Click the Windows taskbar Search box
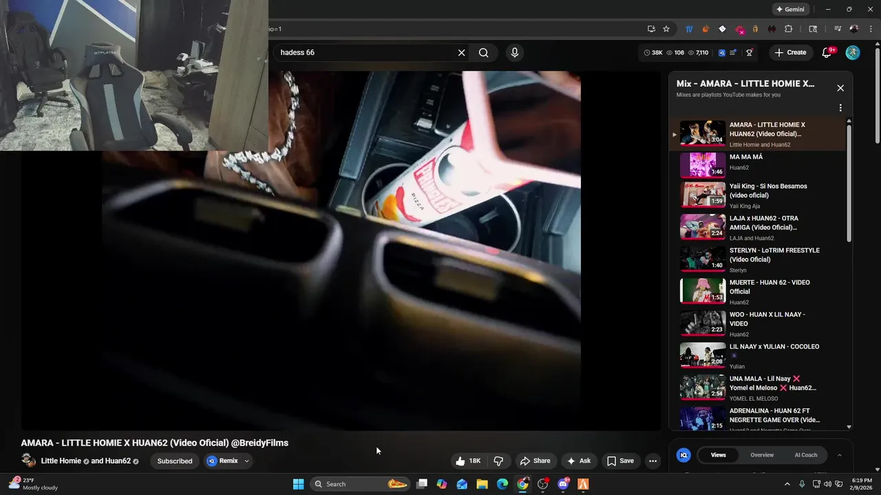 click(x=361, y=484)
